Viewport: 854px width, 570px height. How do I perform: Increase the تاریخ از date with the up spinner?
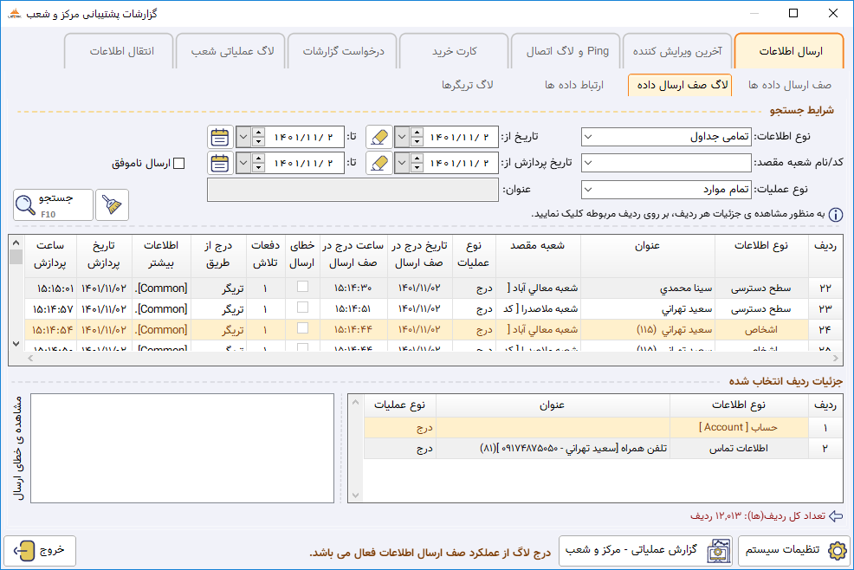[417, 132]
